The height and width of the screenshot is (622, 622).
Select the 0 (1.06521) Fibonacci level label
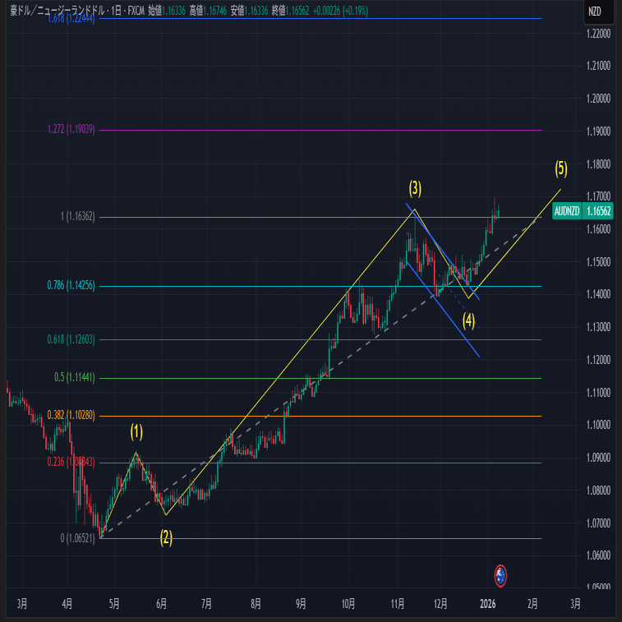pyautogui.click(x=78, y=539)
